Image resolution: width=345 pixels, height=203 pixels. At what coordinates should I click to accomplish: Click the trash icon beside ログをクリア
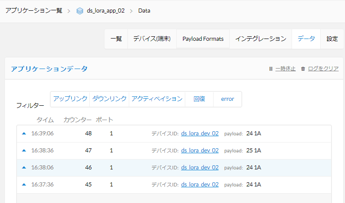point(303,69)
